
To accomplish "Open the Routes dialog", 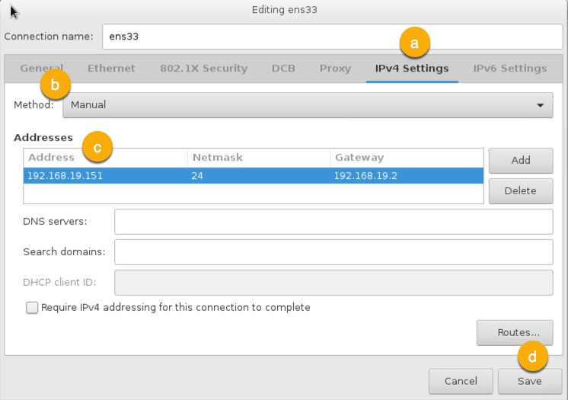I will click(515, 332).
